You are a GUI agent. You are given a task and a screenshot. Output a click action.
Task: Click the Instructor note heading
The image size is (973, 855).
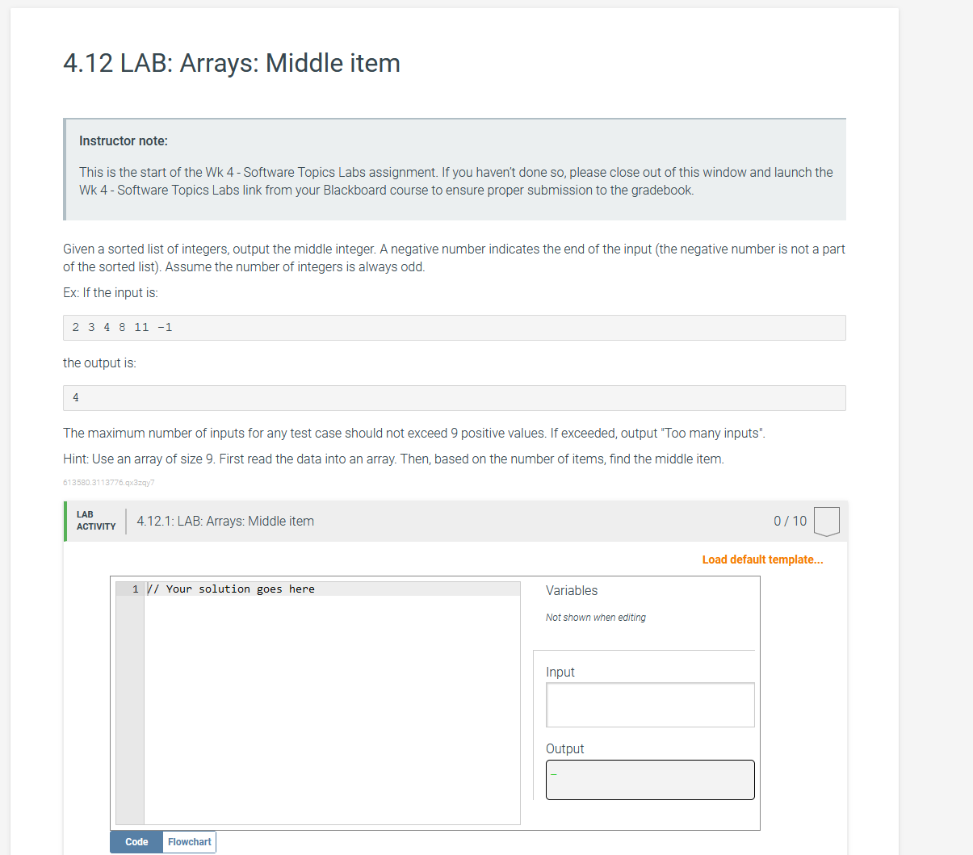(x=123, y=140)
